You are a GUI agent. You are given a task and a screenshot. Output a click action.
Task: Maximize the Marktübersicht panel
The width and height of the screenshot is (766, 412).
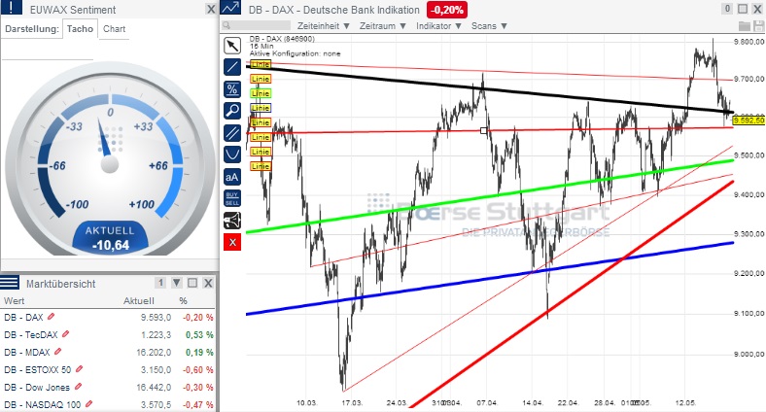192,283
